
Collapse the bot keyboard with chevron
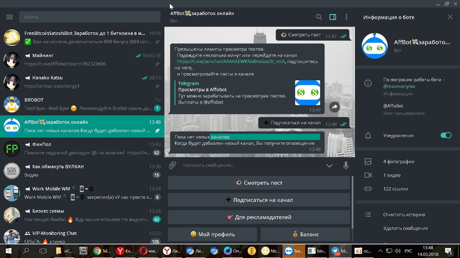pos(329,166)
